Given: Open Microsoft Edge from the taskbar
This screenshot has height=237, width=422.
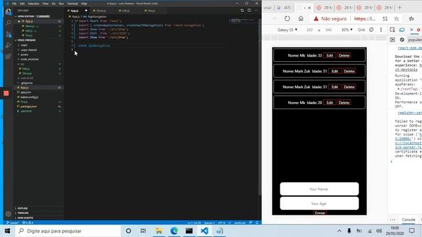Looking at the screenshot, I should [x=174, y=231].
